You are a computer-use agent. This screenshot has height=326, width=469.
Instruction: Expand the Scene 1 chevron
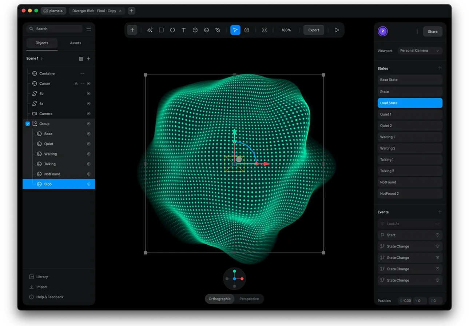coord(42,59)
